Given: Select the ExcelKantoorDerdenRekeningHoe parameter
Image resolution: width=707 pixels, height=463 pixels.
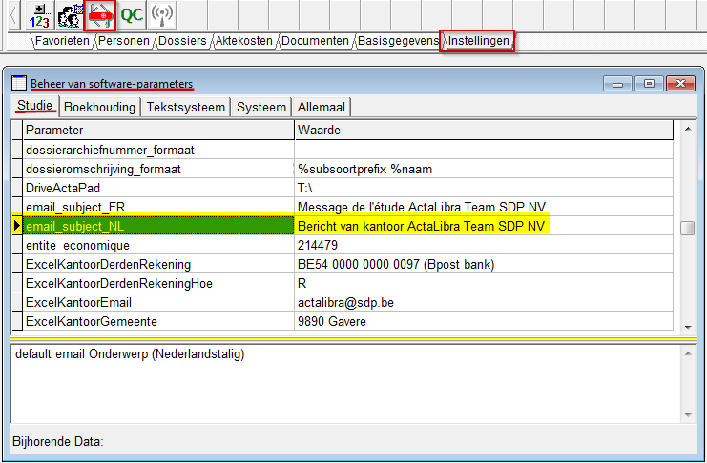Looking at the screenshot, I should (x=158, y=283).
